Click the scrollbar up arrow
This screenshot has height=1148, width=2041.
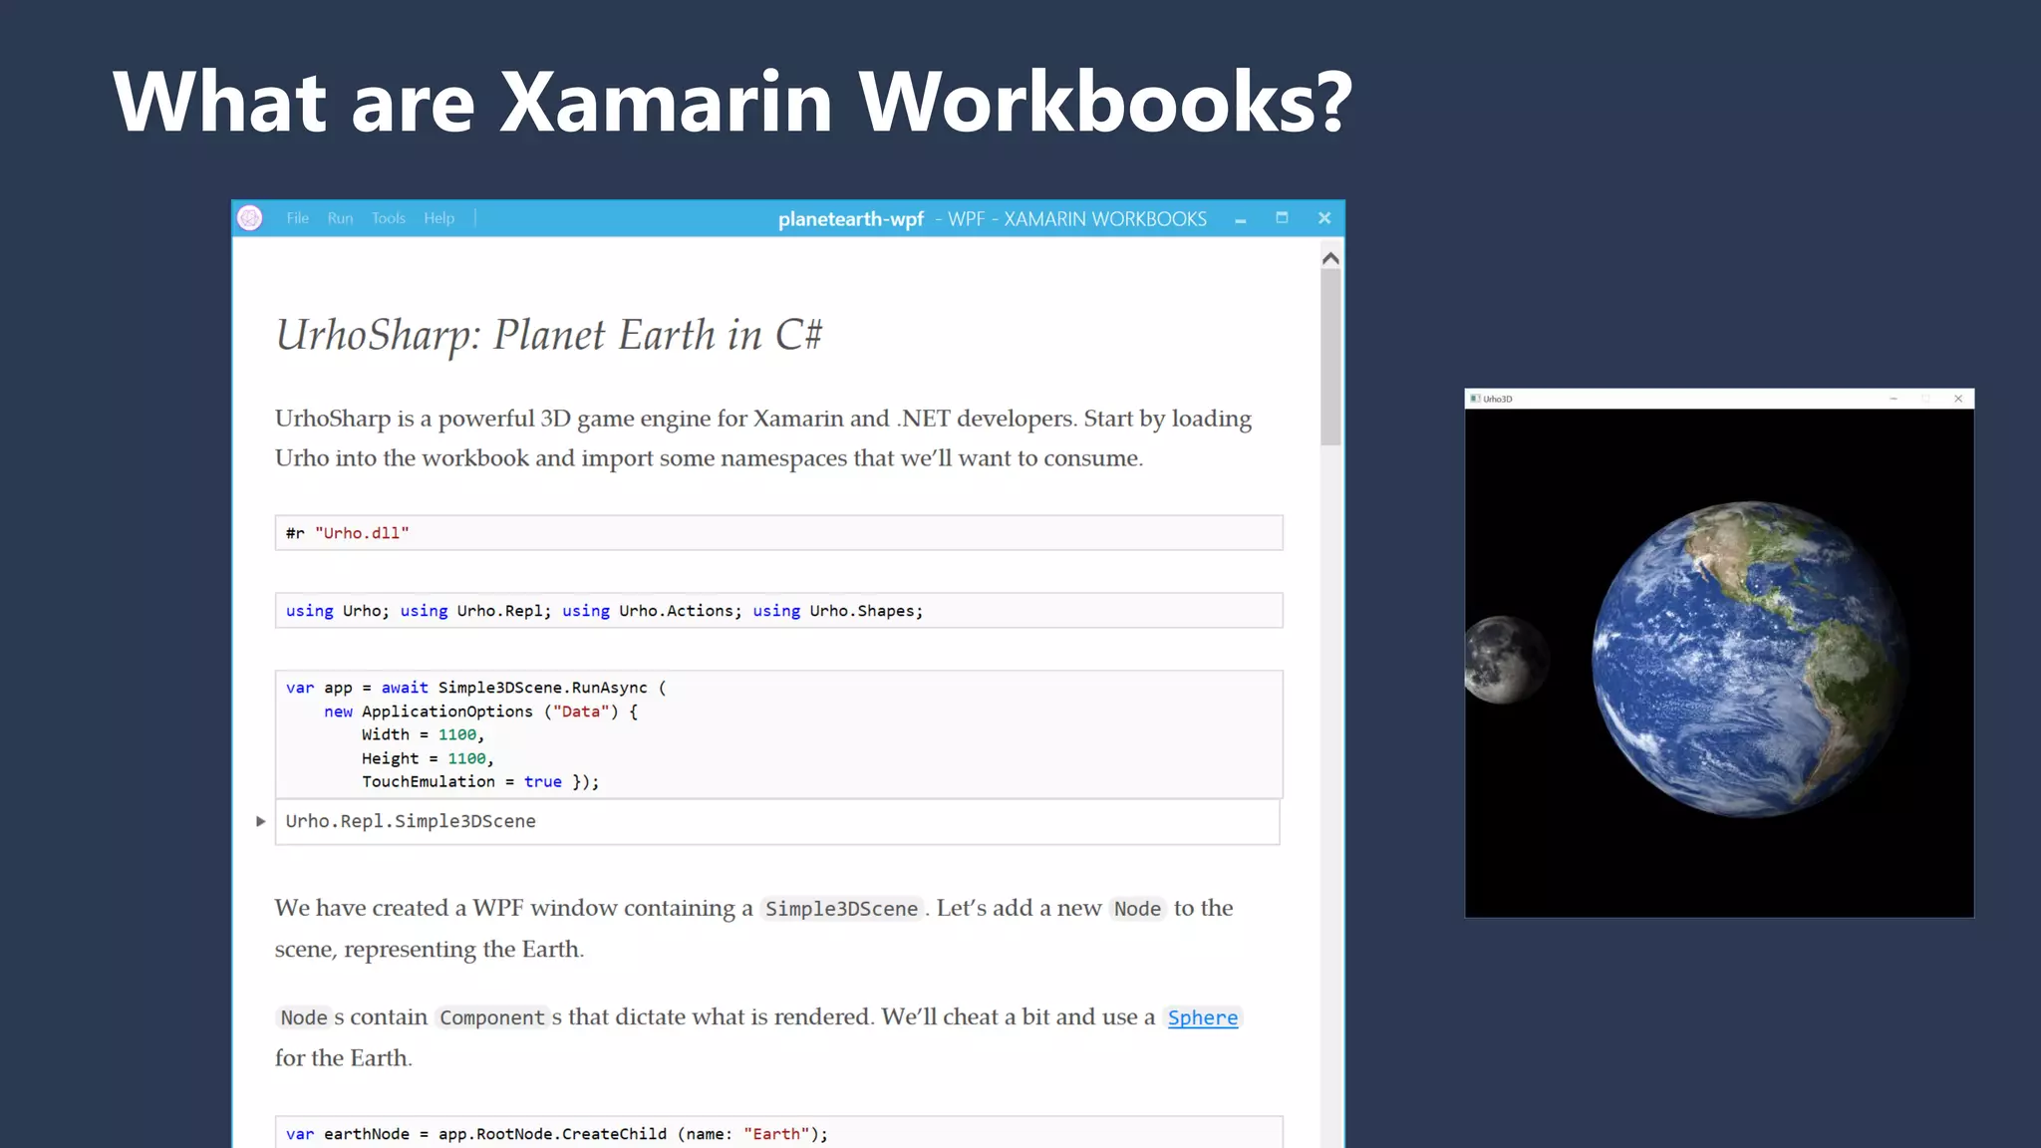click(x=1330, y=258)
